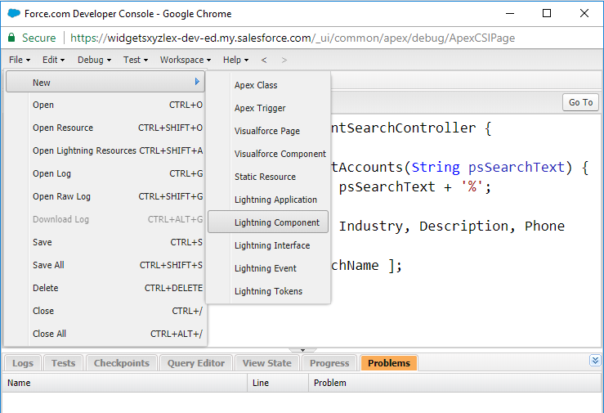Switch to the Tests tab
Viewport: 604px width, 413px height.
coord(63,363)
